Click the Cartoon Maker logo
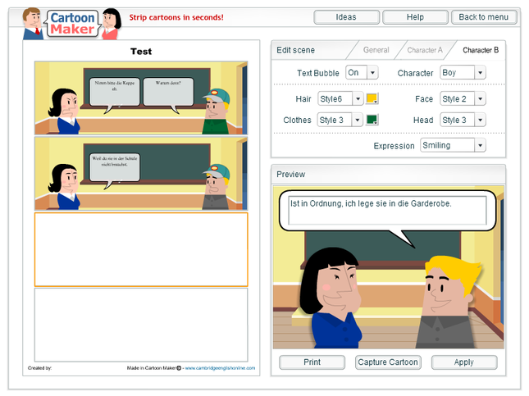529x396 pixels. [x=71, y=22]
